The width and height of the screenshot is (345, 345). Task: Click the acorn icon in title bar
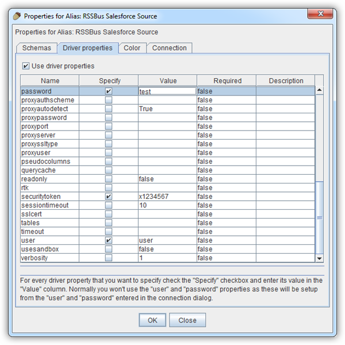click(19, 16)
